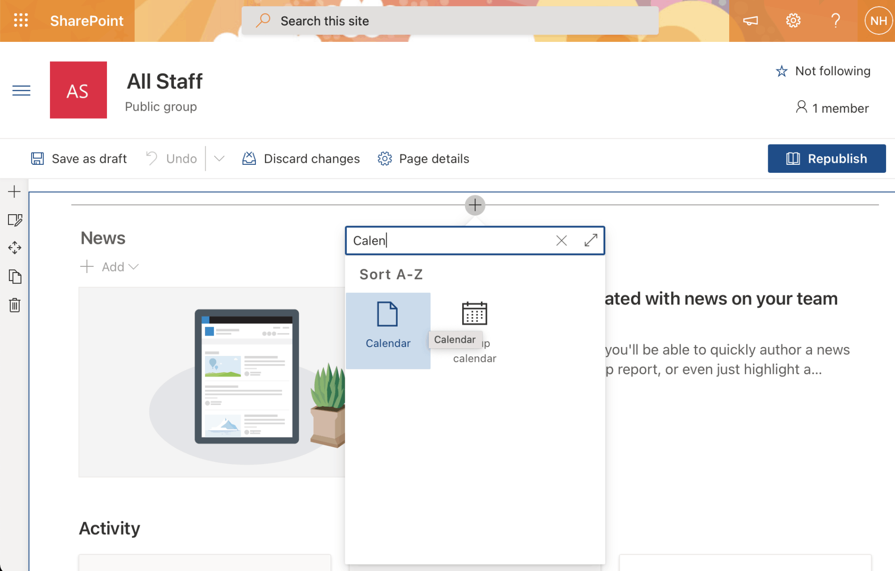Select the Group calendar web part
This screenshot has width=895, height=571.
pyautogui.click(x=474, y=330)
